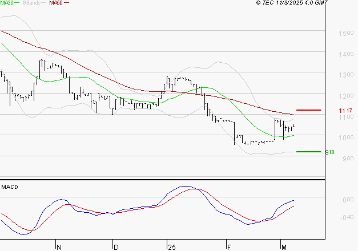
Task: Click the red MA50 legend line swatch
Action: (x=66, y=3)
